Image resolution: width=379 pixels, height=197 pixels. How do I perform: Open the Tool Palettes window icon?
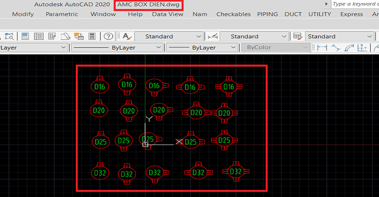coord(52,36)
